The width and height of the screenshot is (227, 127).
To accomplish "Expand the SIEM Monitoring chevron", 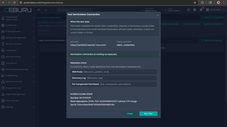I will [34, 57].
